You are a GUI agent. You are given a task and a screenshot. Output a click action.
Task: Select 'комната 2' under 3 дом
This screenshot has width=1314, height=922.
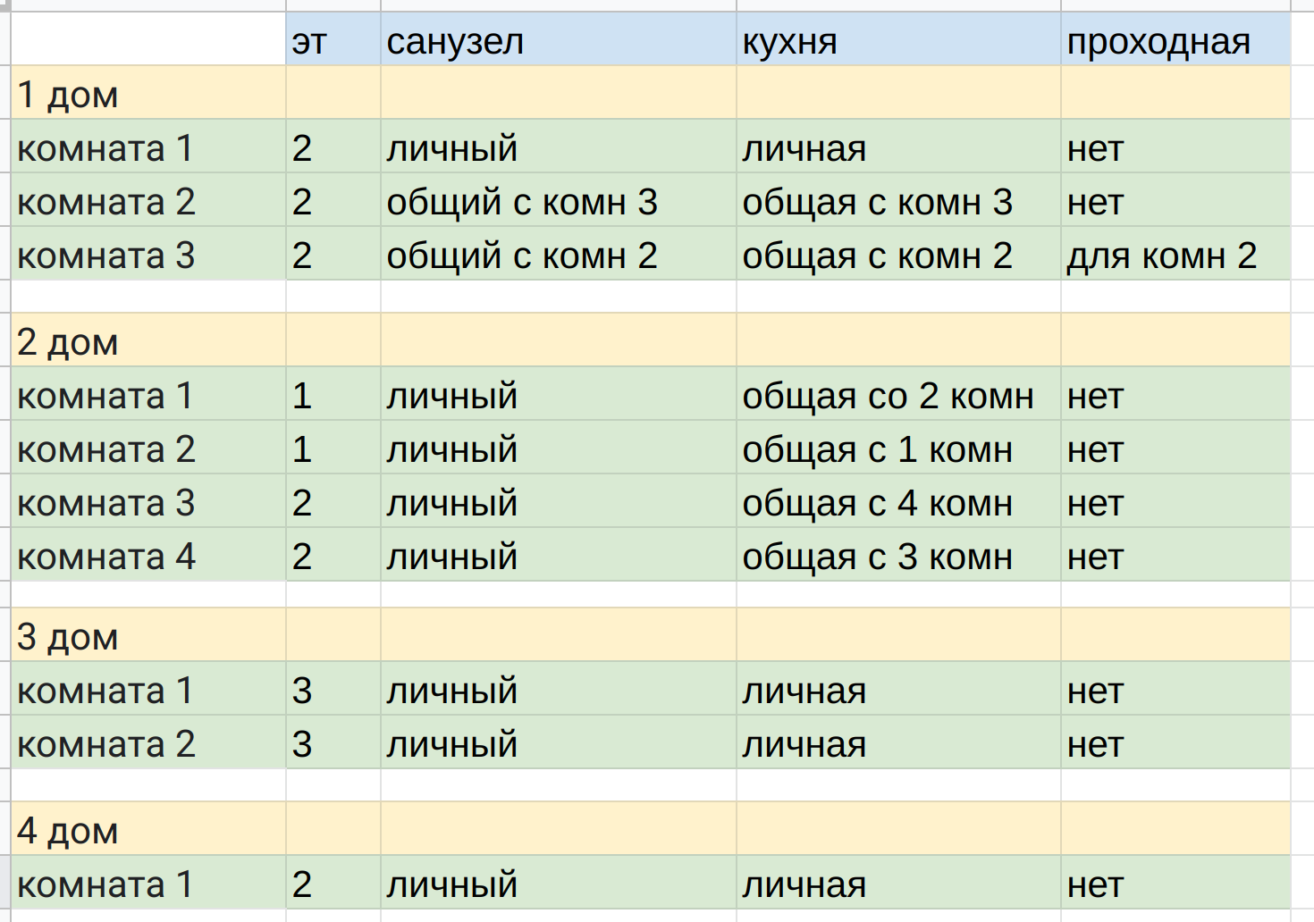(148, 742)
